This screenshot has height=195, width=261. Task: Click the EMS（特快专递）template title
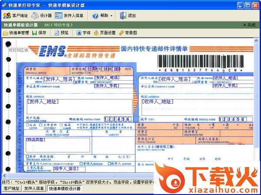59,25
